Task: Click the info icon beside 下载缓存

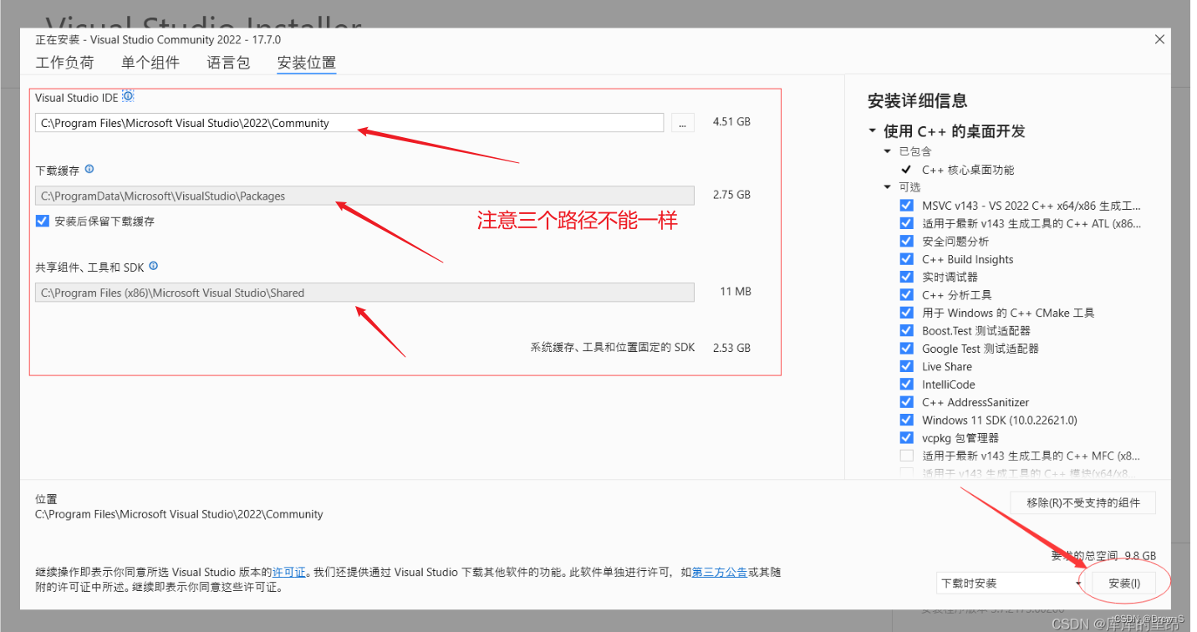Action: pyautogui.click(x=89, y=169)
